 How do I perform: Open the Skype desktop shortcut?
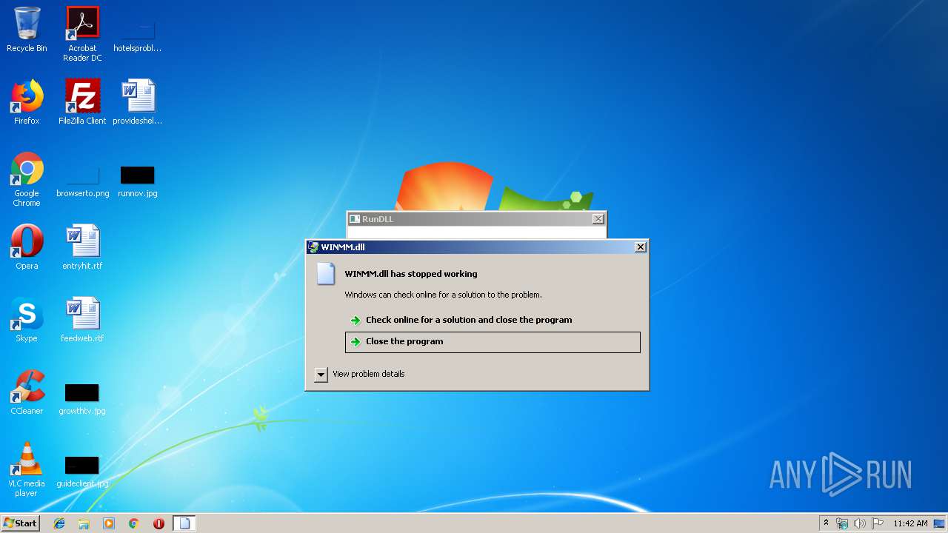click(x=27, y=320)
